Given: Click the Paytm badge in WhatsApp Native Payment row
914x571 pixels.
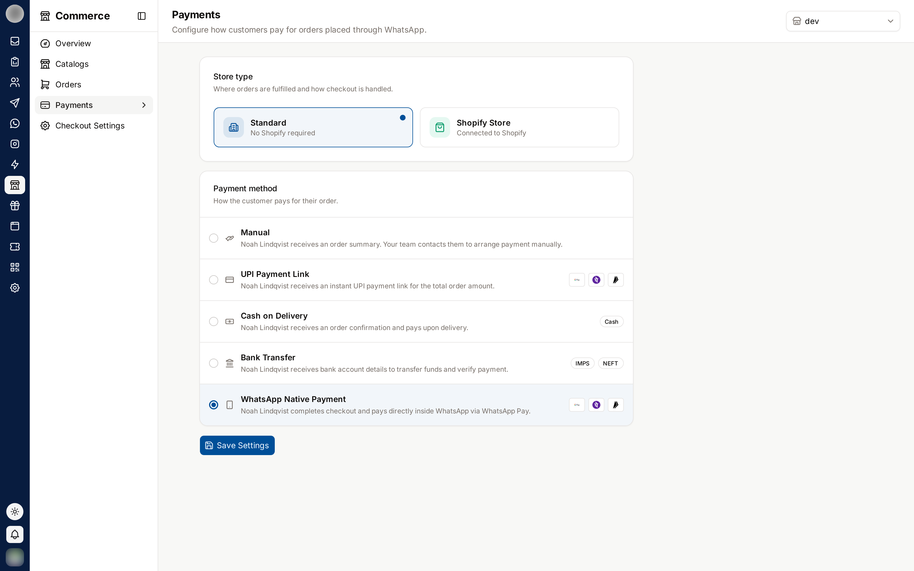Looking at the screenshot, I should click(616, 405).
